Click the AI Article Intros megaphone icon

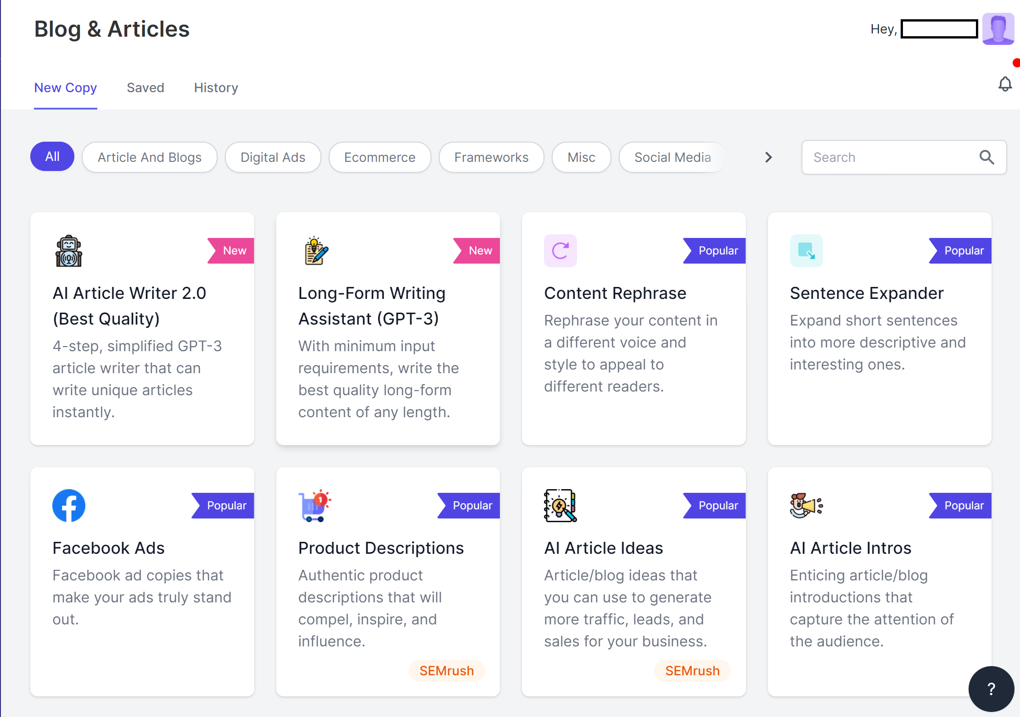pos(806,505)
